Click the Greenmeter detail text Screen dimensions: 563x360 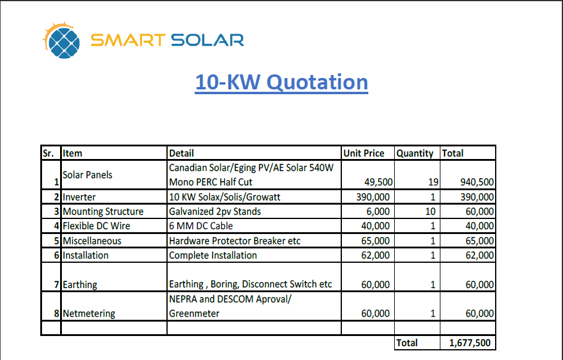click(x=194, y=313)
